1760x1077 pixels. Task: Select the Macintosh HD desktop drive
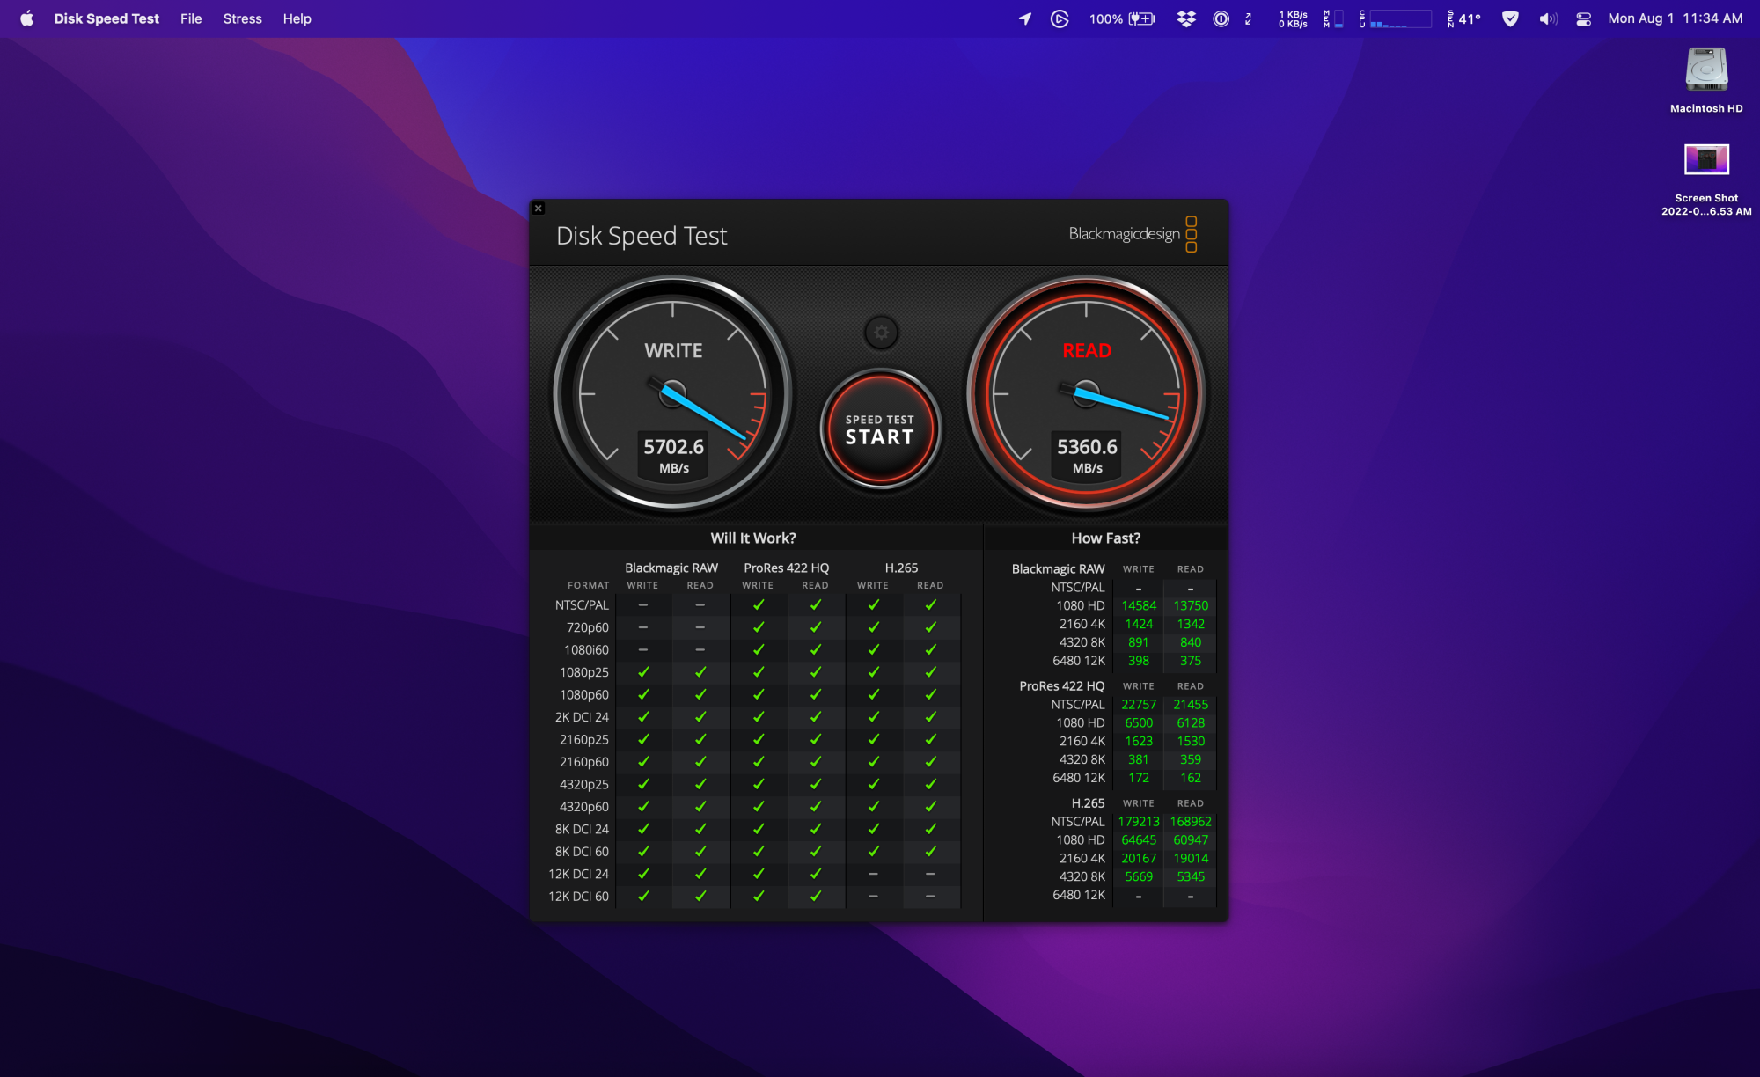[x=1705, y=70]
